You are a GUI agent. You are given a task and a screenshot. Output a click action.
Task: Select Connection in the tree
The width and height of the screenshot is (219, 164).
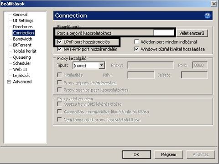click(23, 33)
